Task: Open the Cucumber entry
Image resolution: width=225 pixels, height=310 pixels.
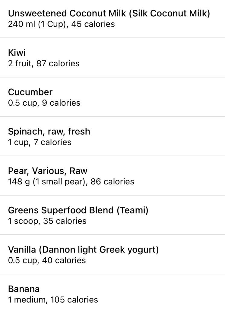Action: point(30,92)
